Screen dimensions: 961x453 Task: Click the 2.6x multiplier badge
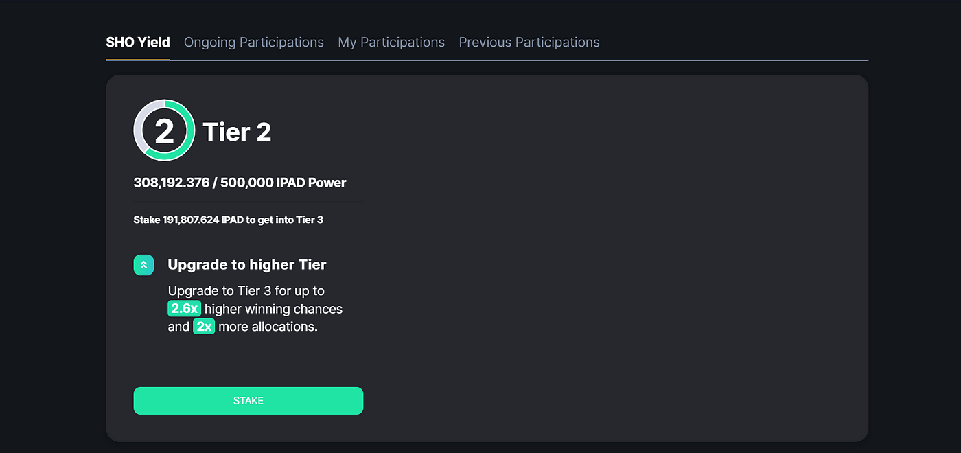point(184,309)
